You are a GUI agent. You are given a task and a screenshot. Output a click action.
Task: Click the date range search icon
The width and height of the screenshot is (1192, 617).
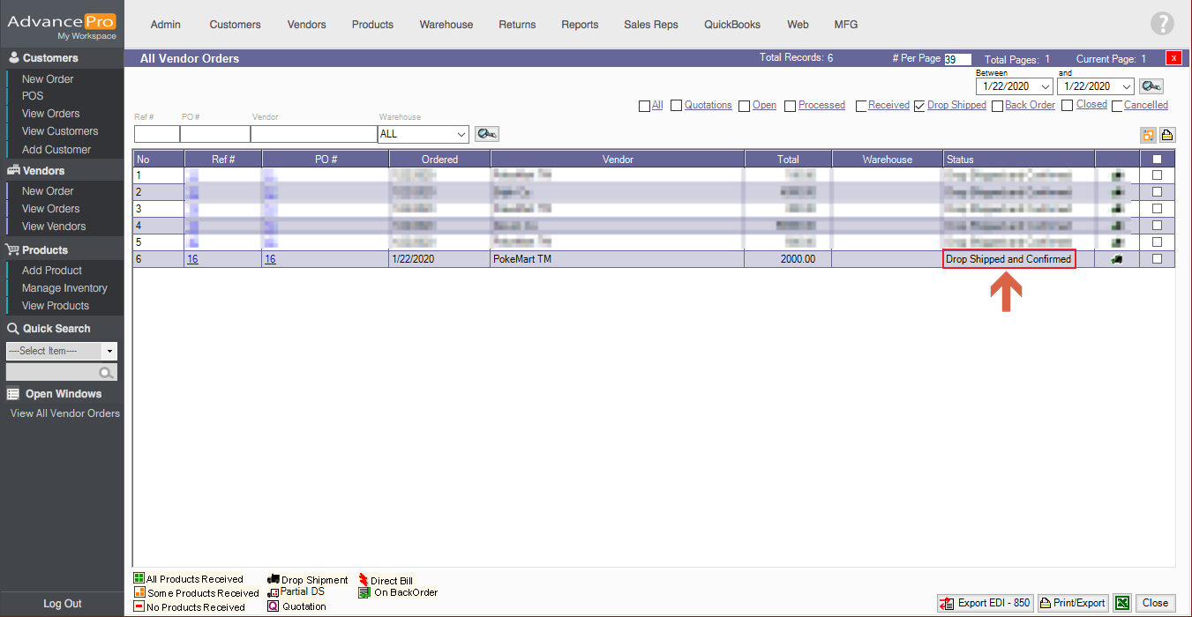(1151, 86)
